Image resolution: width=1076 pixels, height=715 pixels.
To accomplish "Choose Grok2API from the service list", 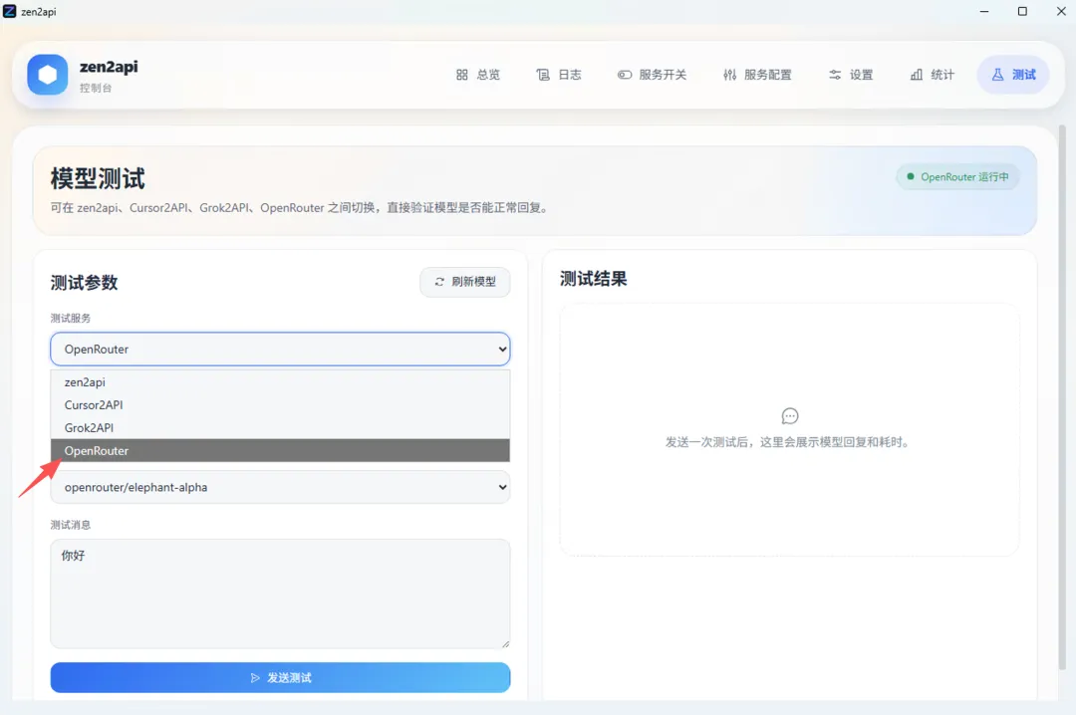I will [x=280, y=427].
